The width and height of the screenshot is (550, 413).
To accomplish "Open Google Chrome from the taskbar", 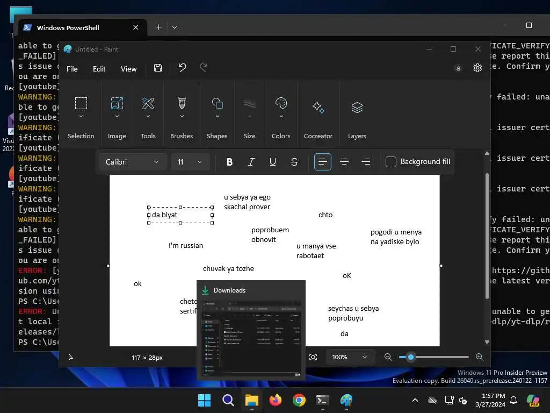I will coord(299,400).
